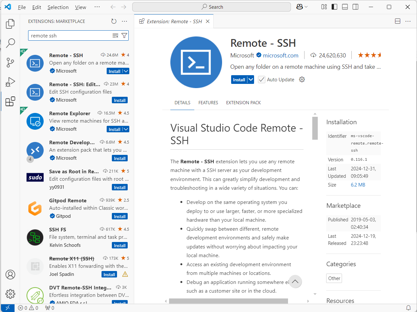Open Copilot dropdown chevron in title bar
Screen dimensions: 417x312
306,7
